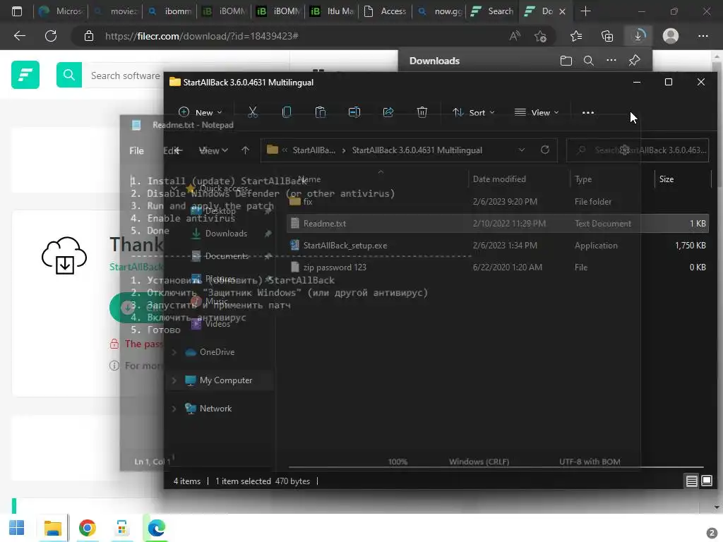Click the Explorer search box
The height and width of the screenshot is (542, 723).
(x=638, y=150)
